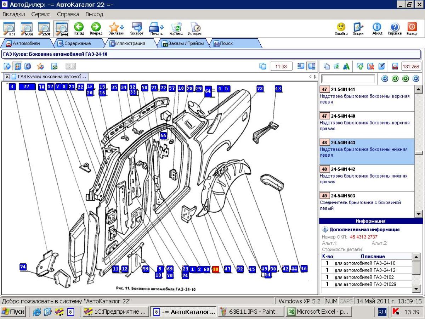425x319 pixels.
Task: Set illustration zoom to 1:1
Action: (x=9, y=29)
